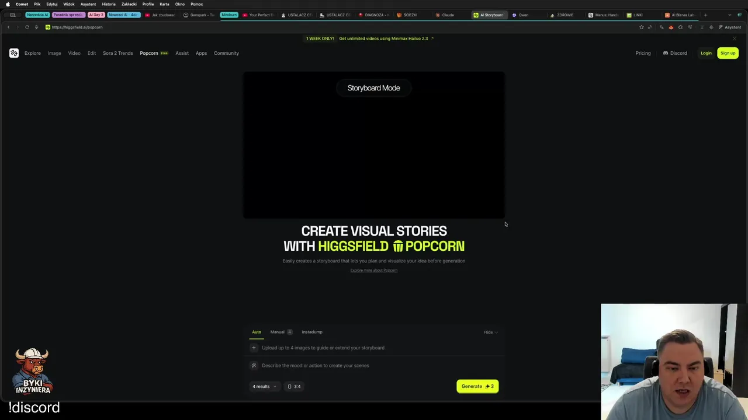Click the Login button

tap(706, 53)
